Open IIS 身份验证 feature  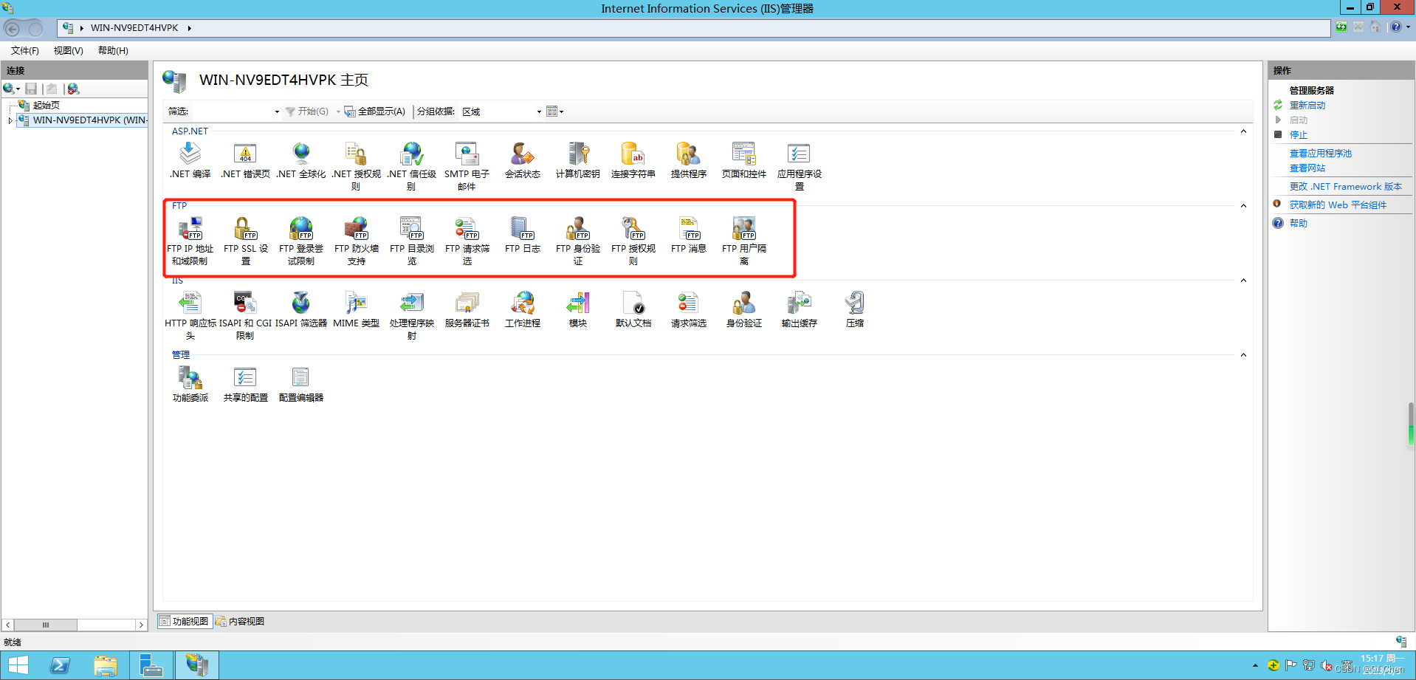[744, 309]
